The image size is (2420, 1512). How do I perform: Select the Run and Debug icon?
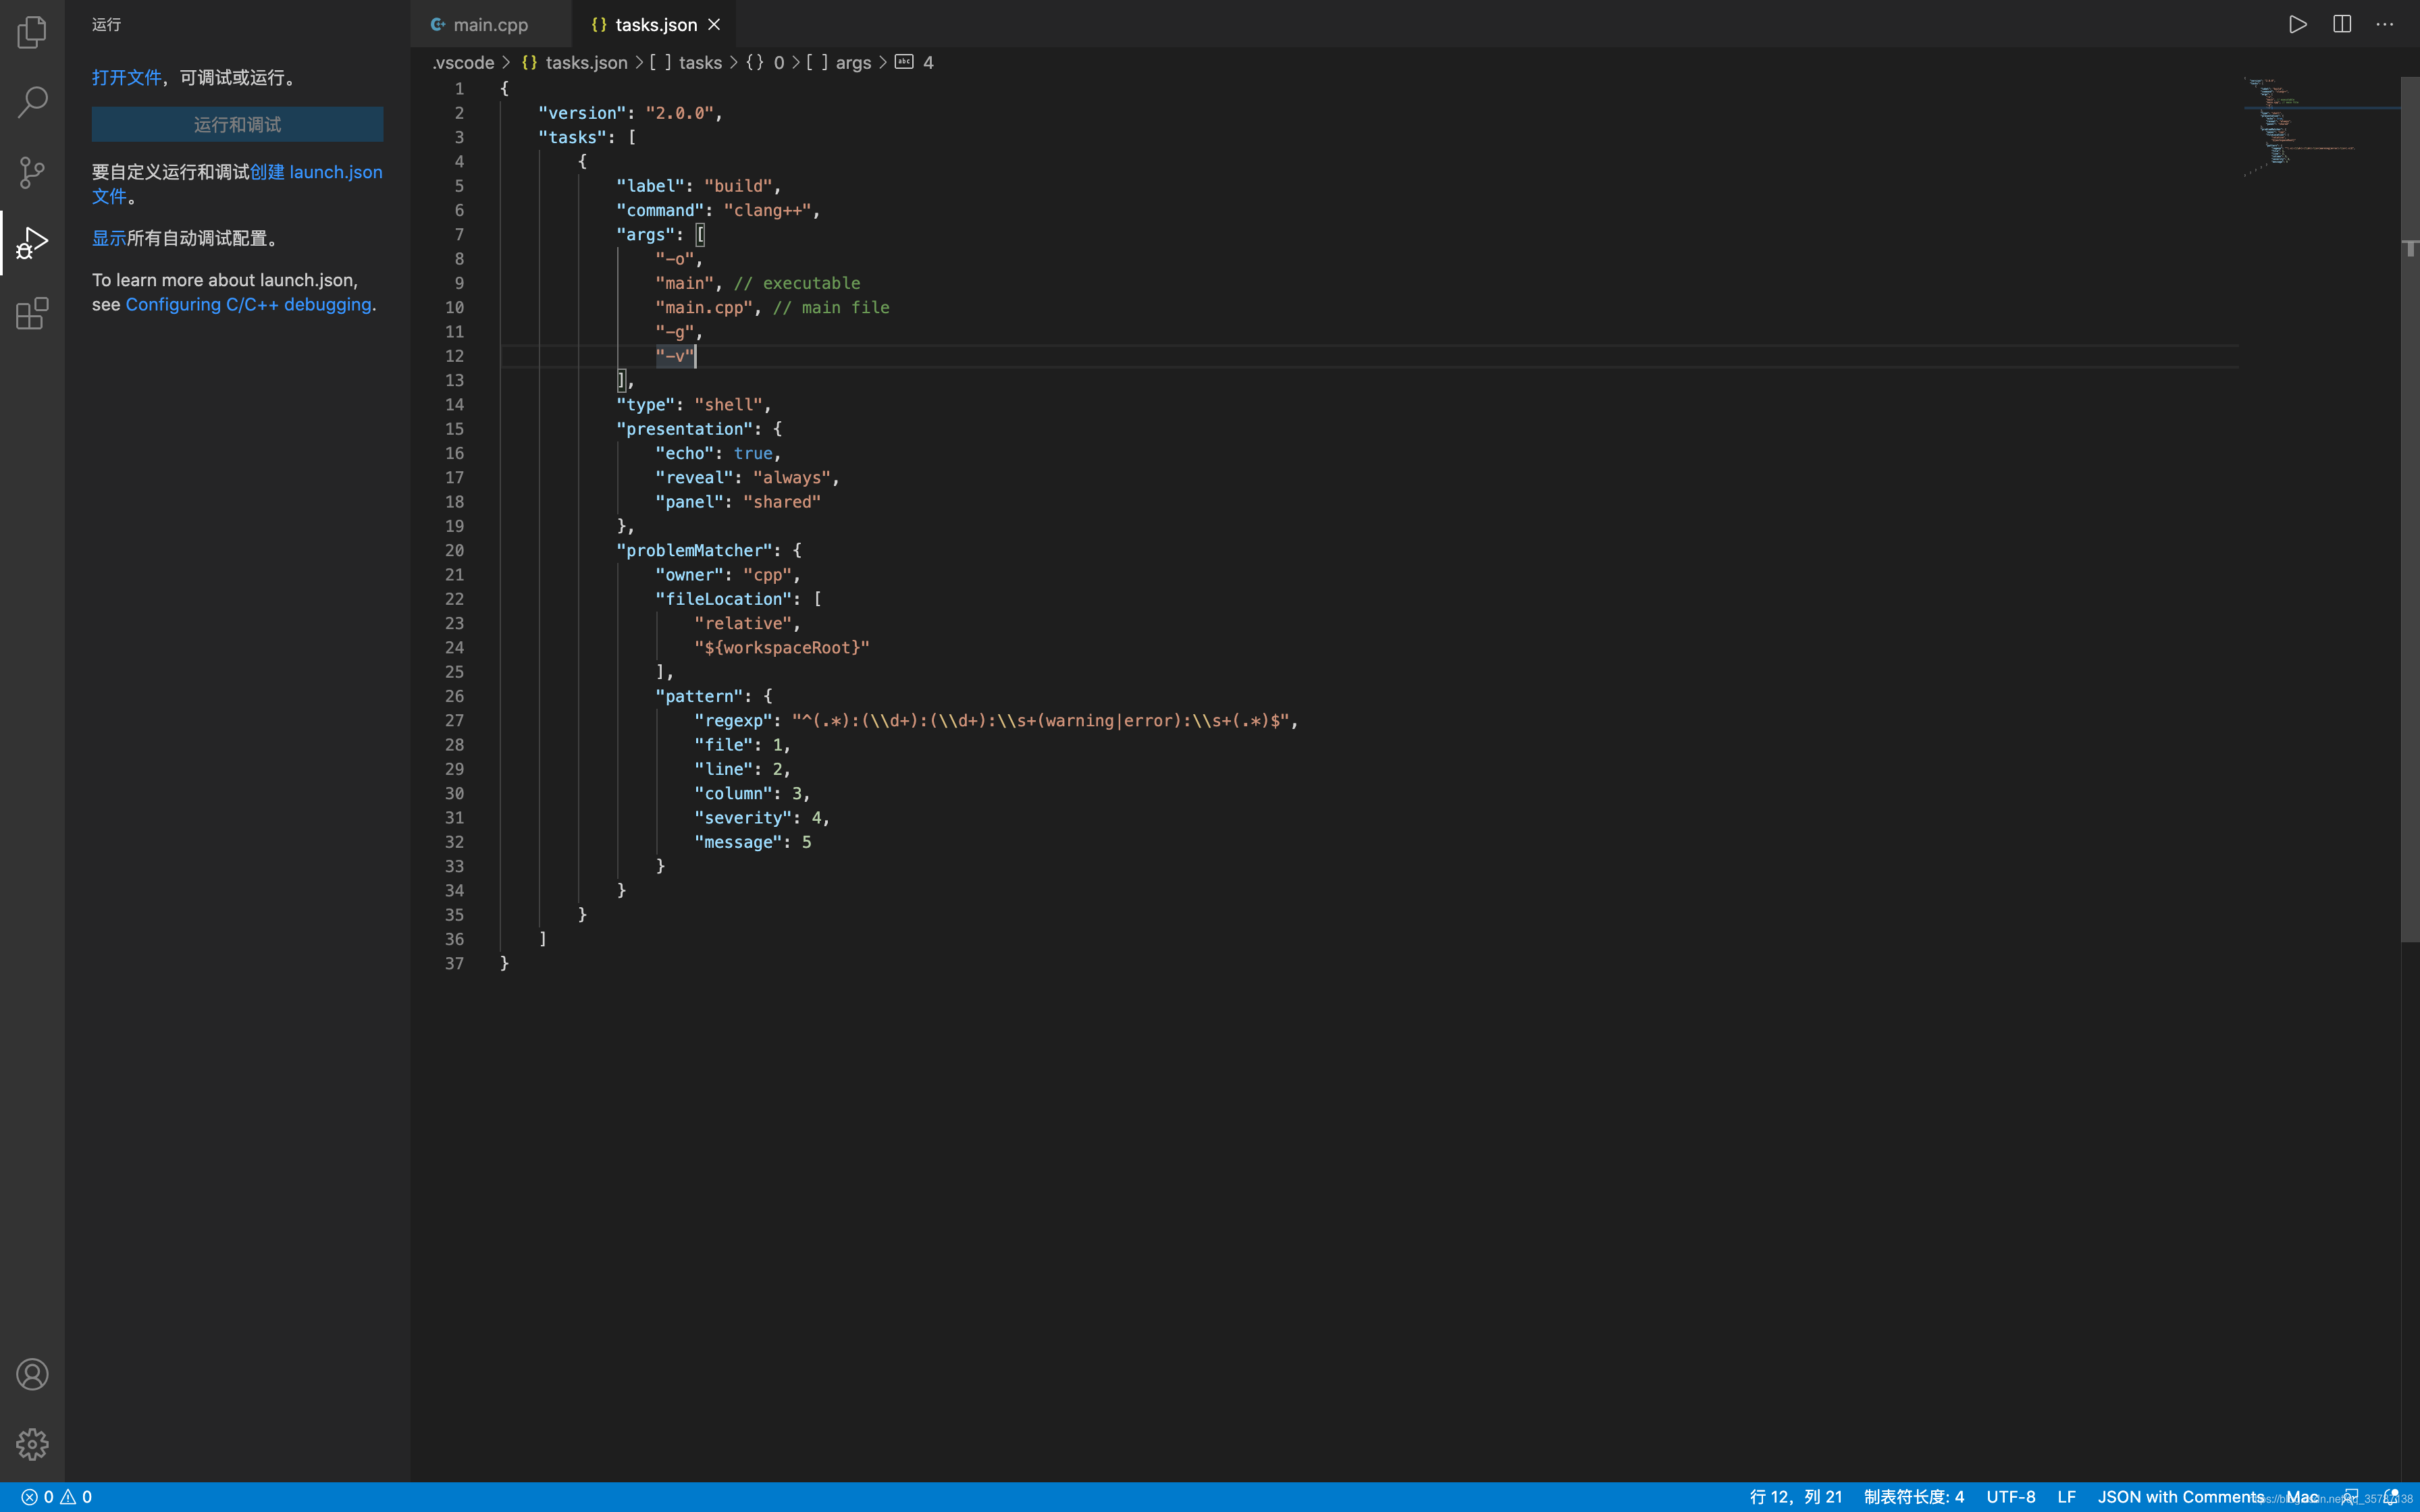point(32,243)
